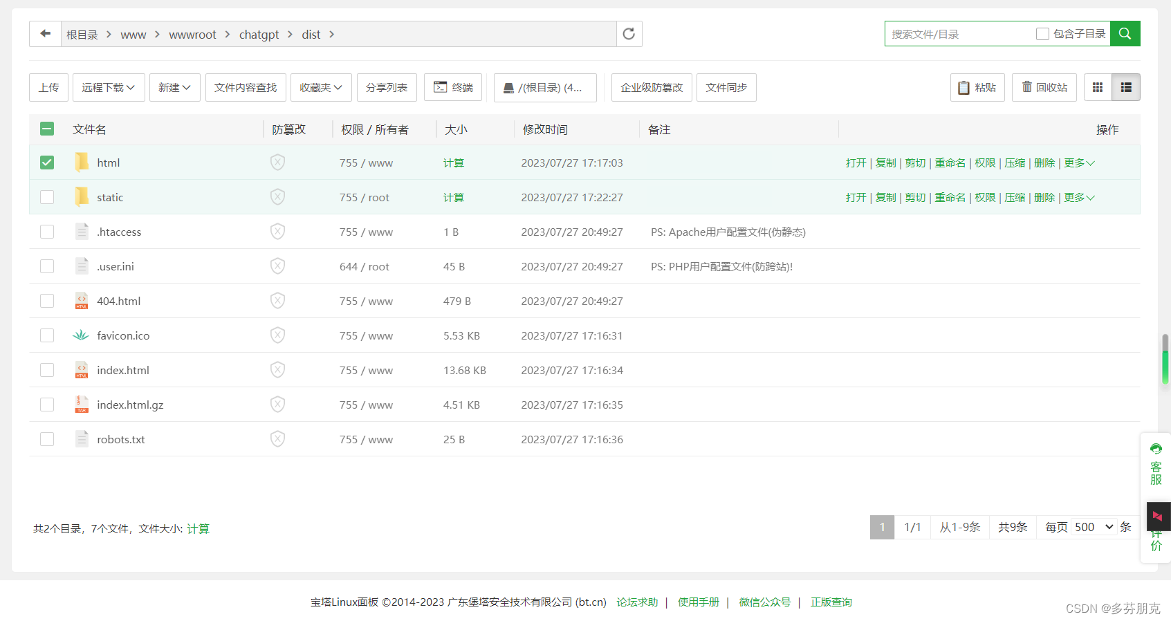Screen dimensions: 1171x621
Task: Toggle select-all checkbox in table header
Action: [x=47, y=129]
